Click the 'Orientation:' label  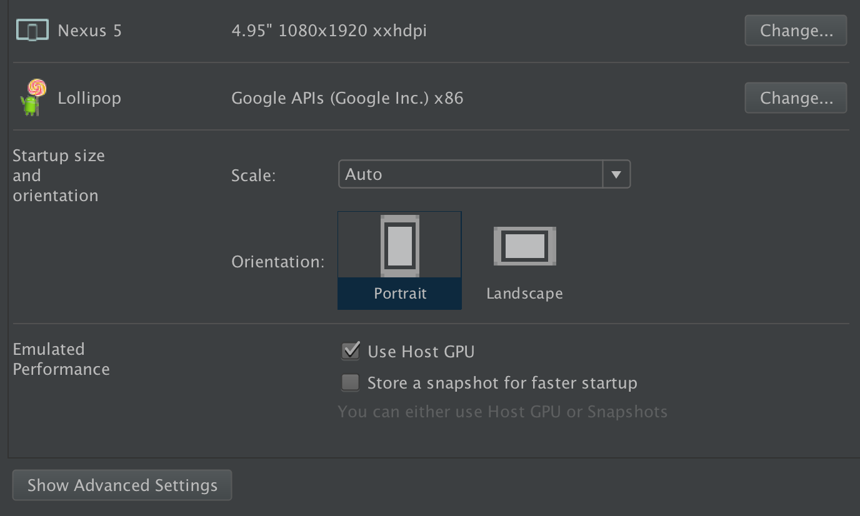coord(278,261)
